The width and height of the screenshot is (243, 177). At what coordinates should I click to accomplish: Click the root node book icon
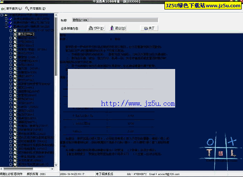coord(6,15)
